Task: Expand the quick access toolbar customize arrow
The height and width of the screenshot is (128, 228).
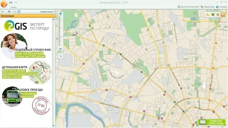Action: [x=16, y=2]
